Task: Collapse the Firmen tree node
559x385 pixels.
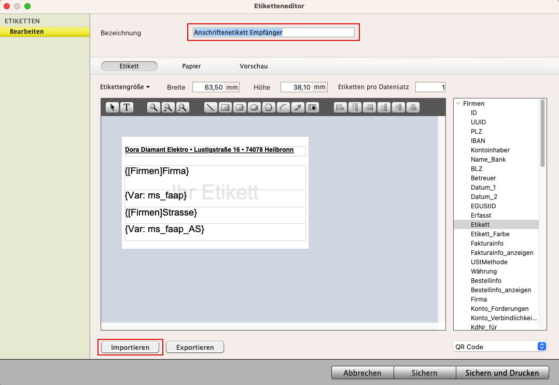Action: 458,104
